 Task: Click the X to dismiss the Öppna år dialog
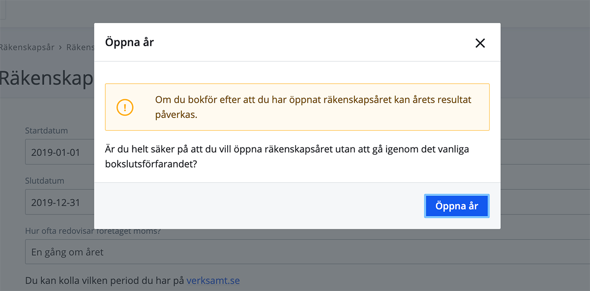[x=480, y=43]
